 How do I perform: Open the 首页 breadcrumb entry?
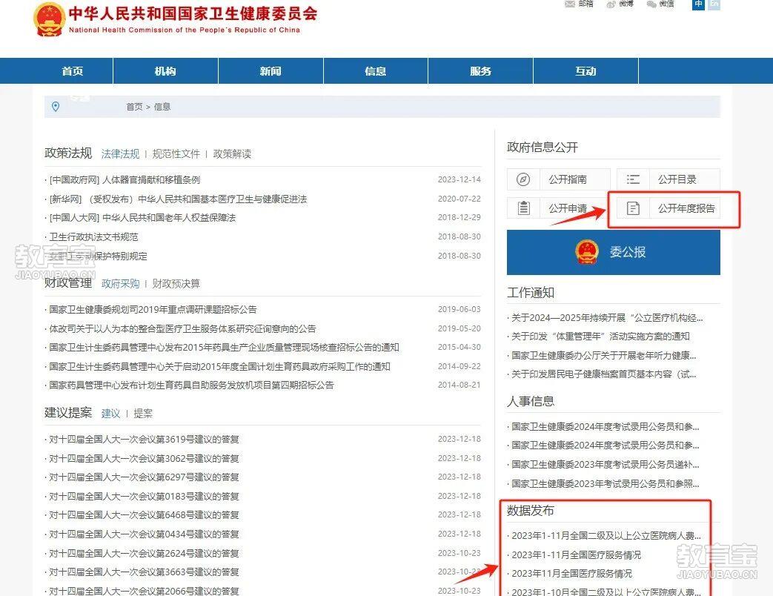(x=134, y=106)
